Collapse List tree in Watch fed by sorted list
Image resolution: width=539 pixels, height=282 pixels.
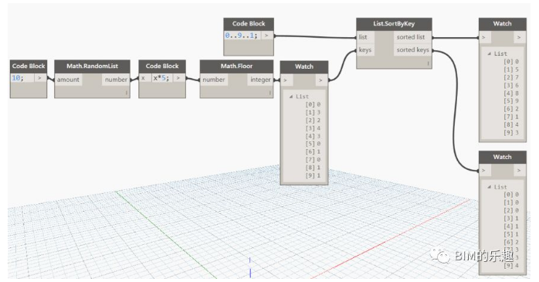point(489,53)
